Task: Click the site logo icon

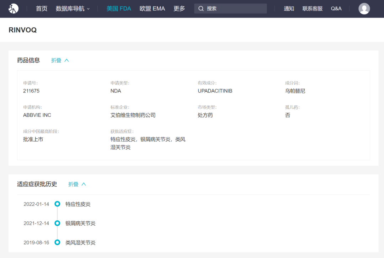Action: [x=14, y=9]
